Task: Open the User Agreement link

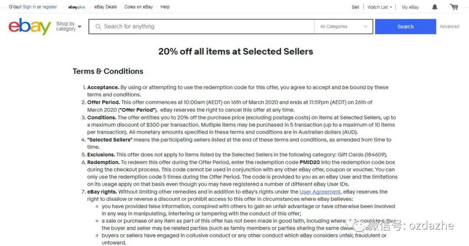Action: coord(320,192)
